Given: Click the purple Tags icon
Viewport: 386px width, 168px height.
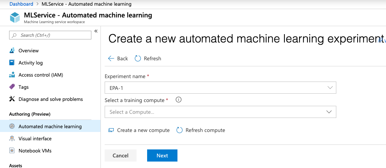Looking at the screenshot, I should (x=12, y=87).
